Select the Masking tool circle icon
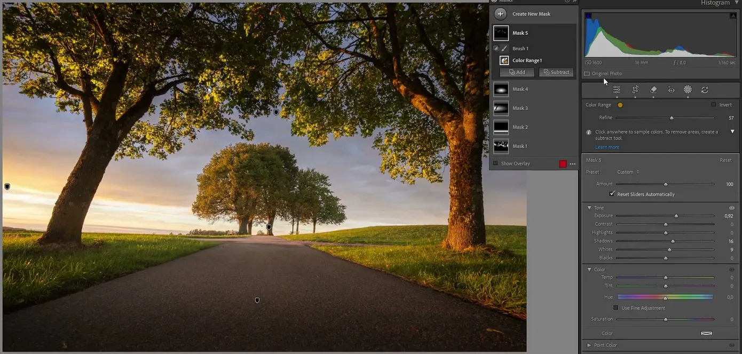This screenshot has height=354, width=742. [x=688, y=90]
